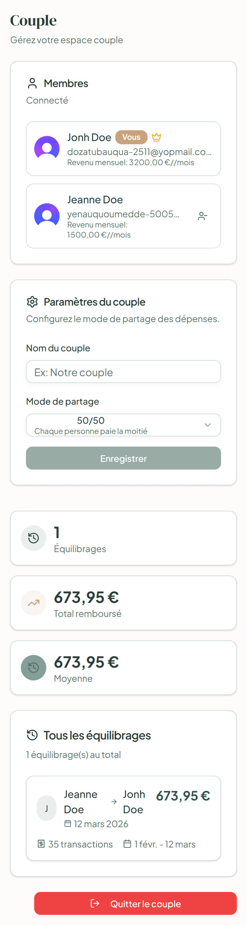
Task: Click the green circular icon above Moyenne
Action: click(33, 668)
